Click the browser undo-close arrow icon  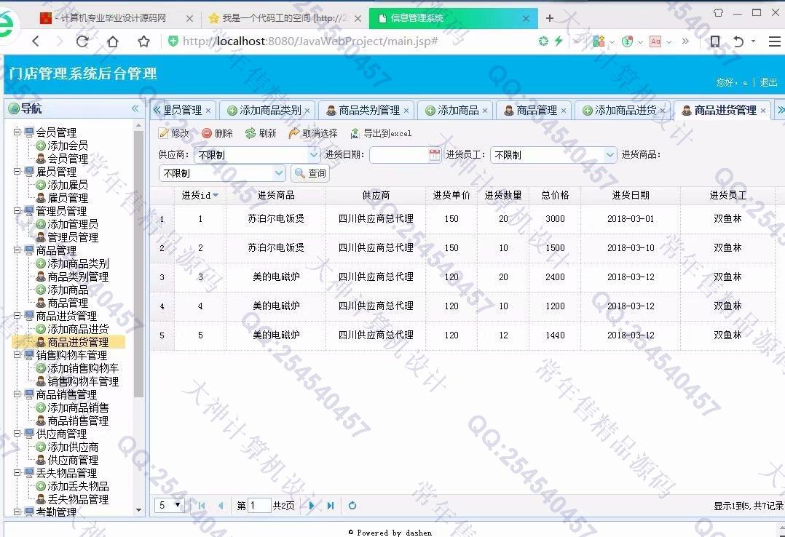(738, 41)
